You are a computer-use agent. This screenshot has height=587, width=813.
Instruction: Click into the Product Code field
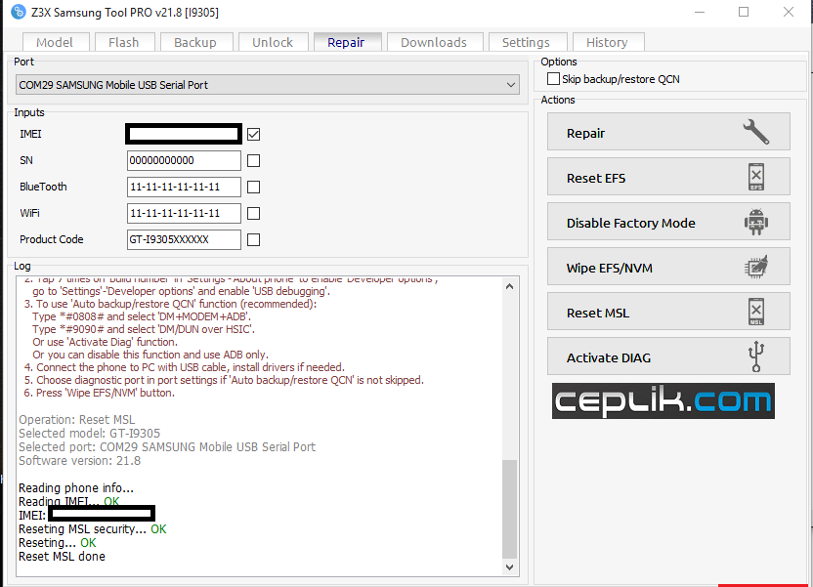184,239
